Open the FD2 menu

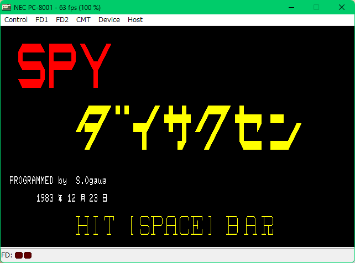62,20
